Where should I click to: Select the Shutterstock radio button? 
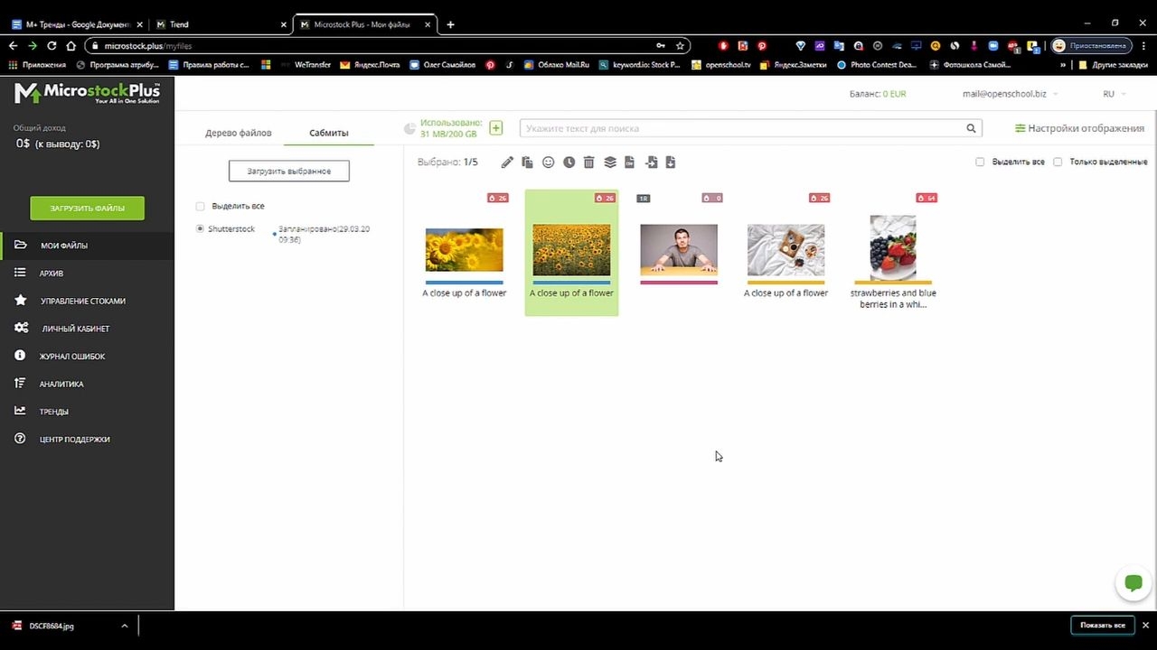tap(201, 229)
